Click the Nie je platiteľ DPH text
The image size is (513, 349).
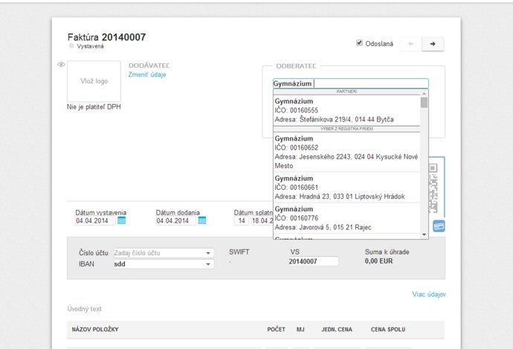click(x=94, y=106)
